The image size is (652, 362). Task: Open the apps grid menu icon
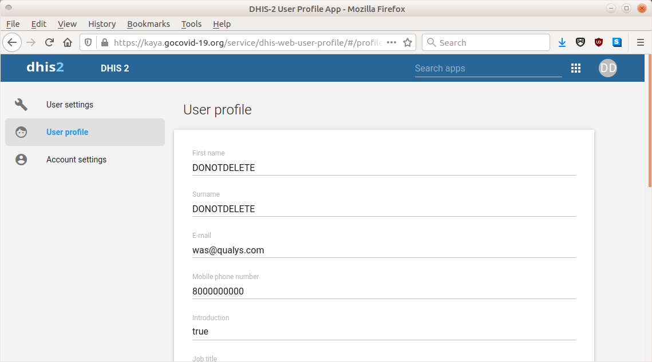coord(576,67)
